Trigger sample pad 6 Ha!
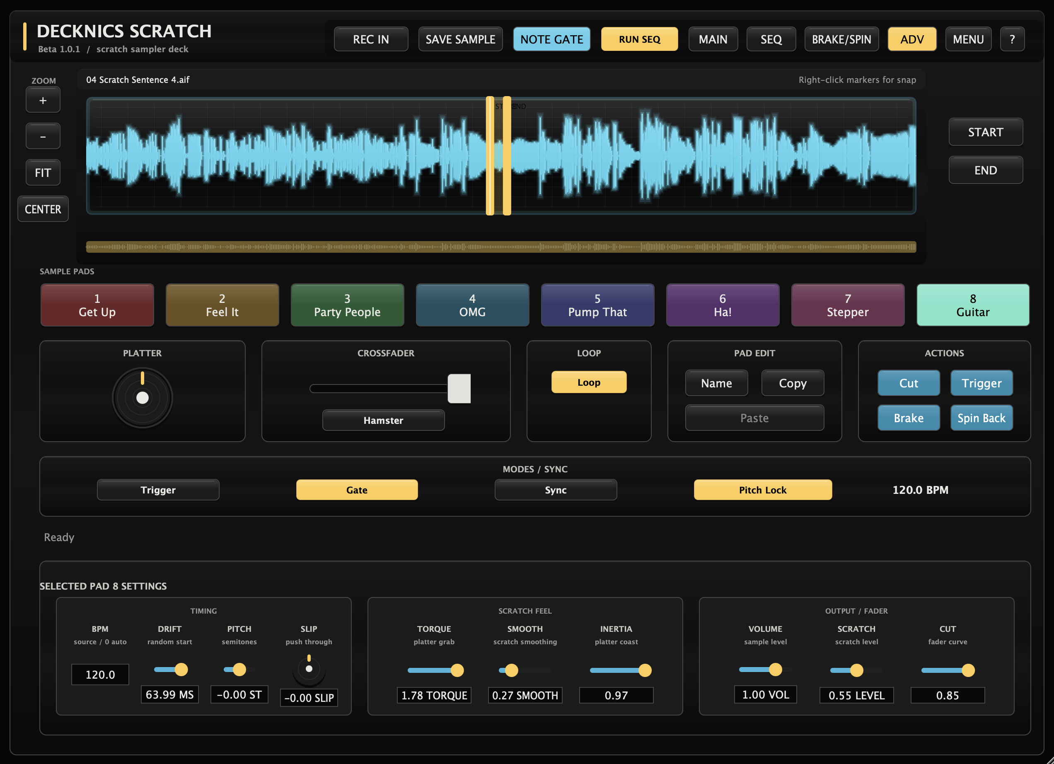 (x=723, y=305)
